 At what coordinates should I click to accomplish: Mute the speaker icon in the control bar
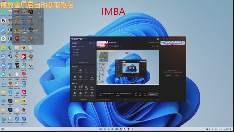(x=118, y=94)
